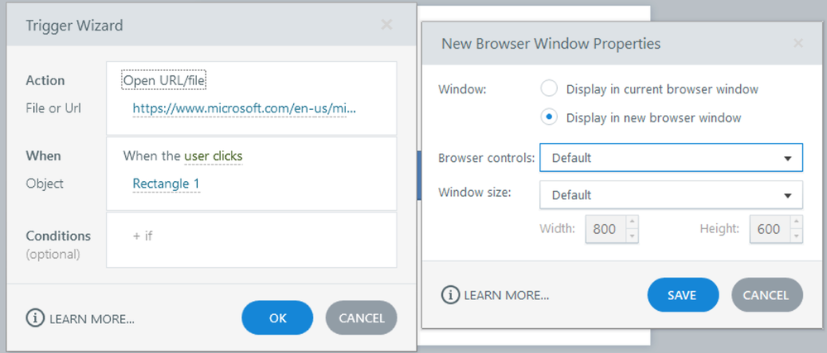
Task: Close the Trigger Wizard dialog
Action: pyautogui.click(x=387, y=26)
